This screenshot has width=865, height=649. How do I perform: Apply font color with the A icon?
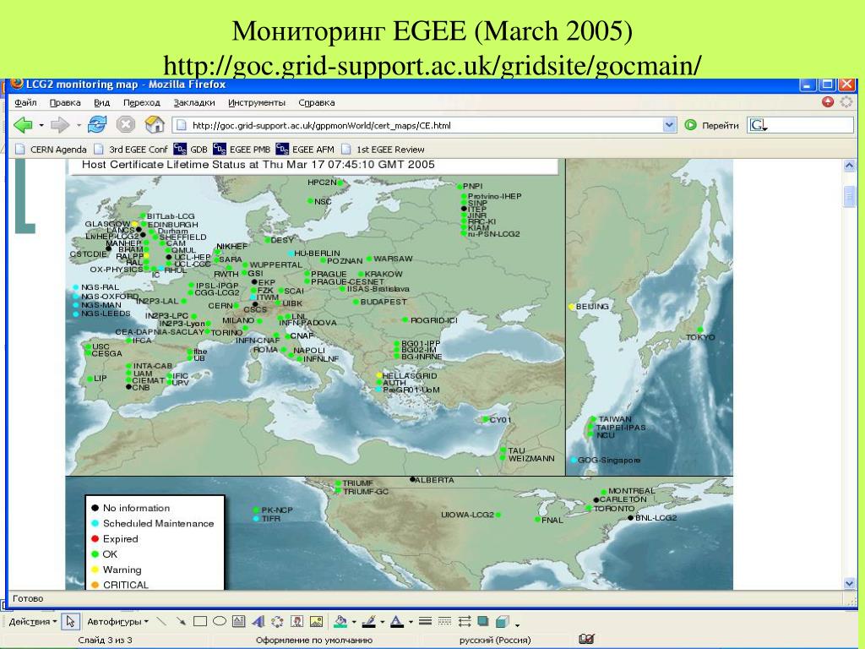[x=397, y=621]
